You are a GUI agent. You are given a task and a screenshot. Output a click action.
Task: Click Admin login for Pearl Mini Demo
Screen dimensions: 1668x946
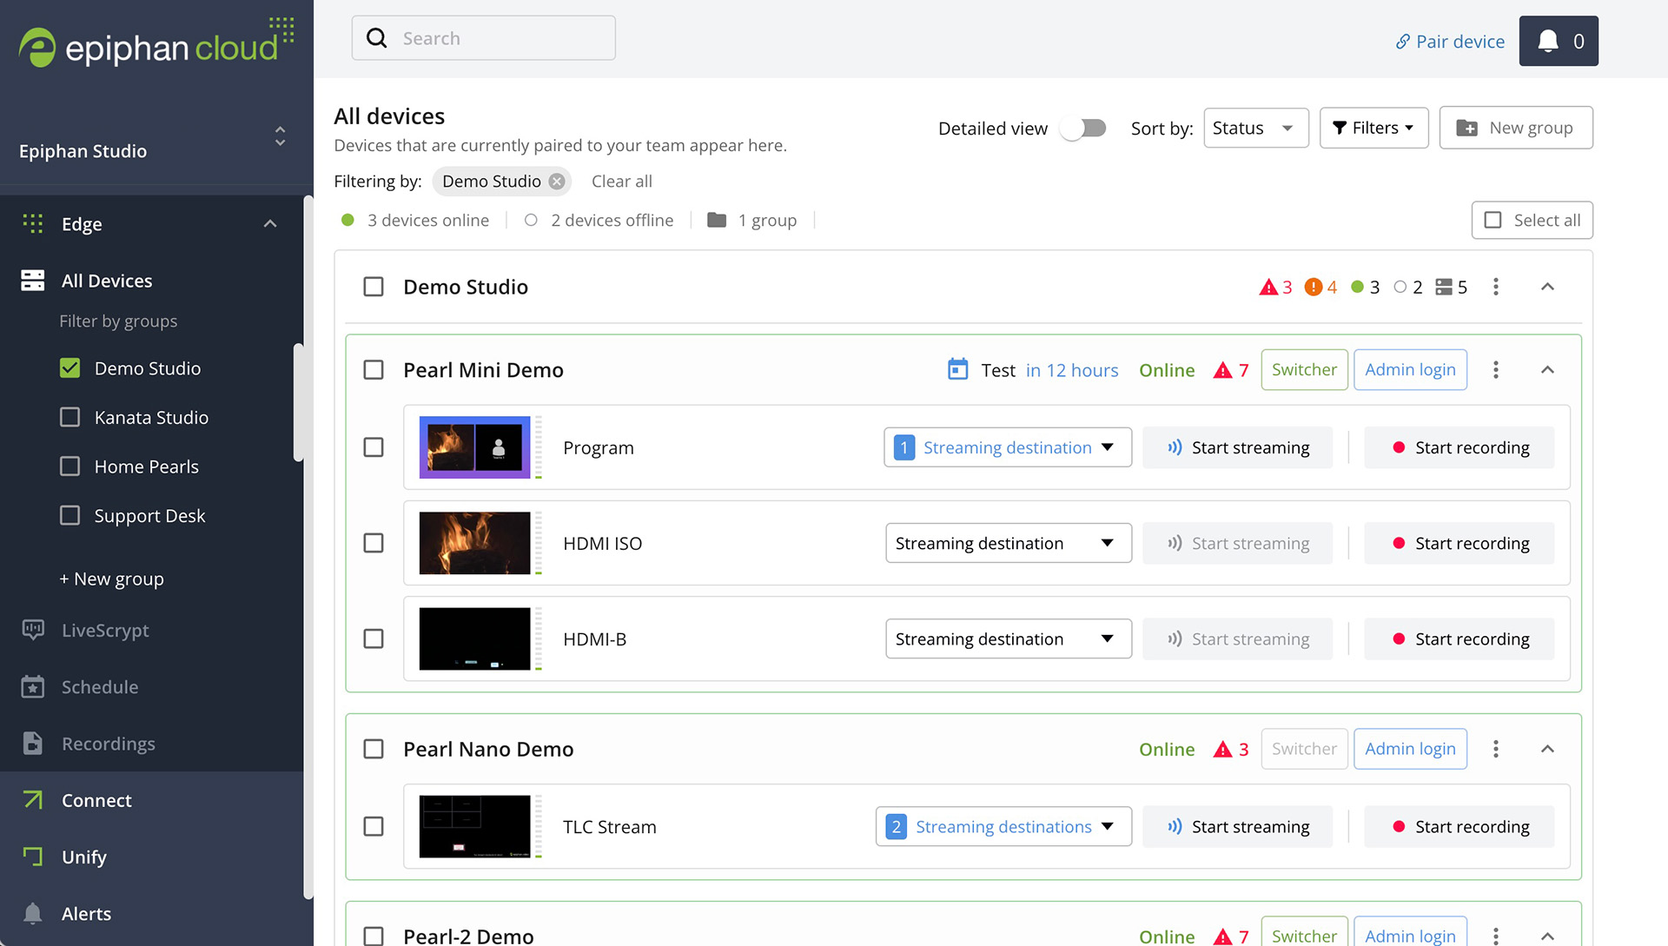click(x=1409, y=370)
